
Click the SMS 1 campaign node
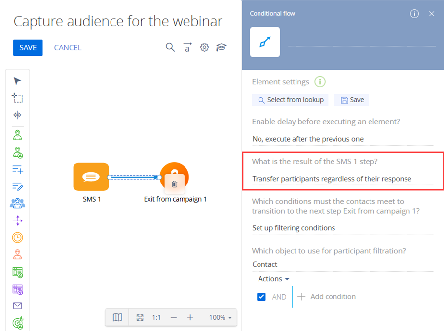point(91,177)
